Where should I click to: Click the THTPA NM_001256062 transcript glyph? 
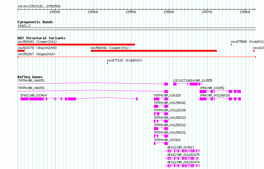point(161,106)
